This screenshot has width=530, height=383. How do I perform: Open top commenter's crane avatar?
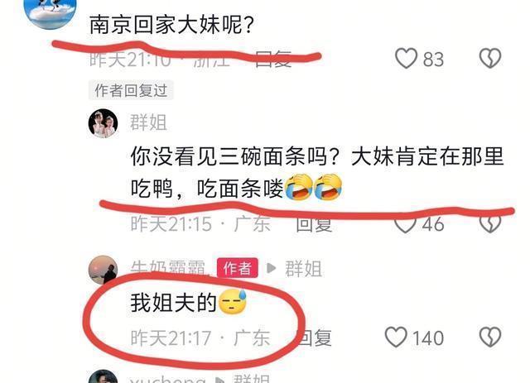[50, 12]
